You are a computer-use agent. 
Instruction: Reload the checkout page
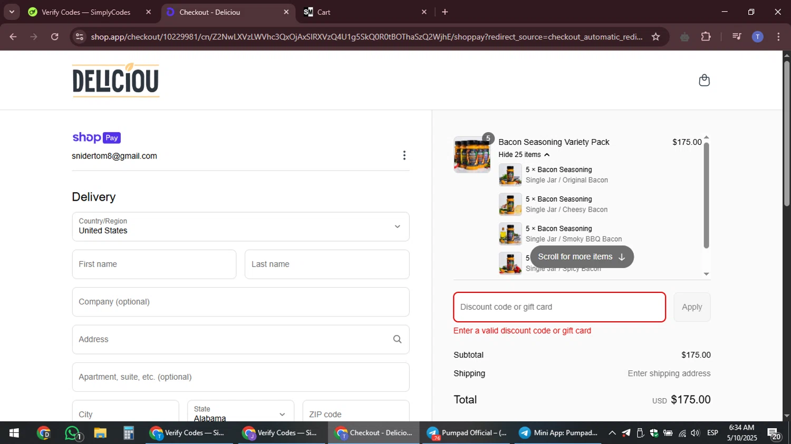pos(55,37)
